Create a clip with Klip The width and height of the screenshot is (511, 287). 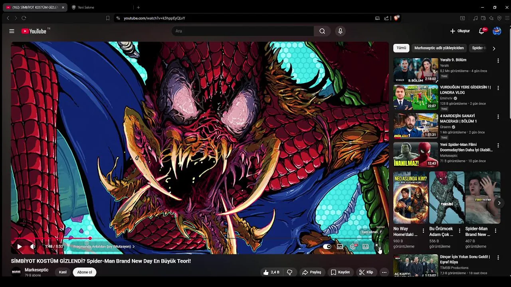click(366, 272)
